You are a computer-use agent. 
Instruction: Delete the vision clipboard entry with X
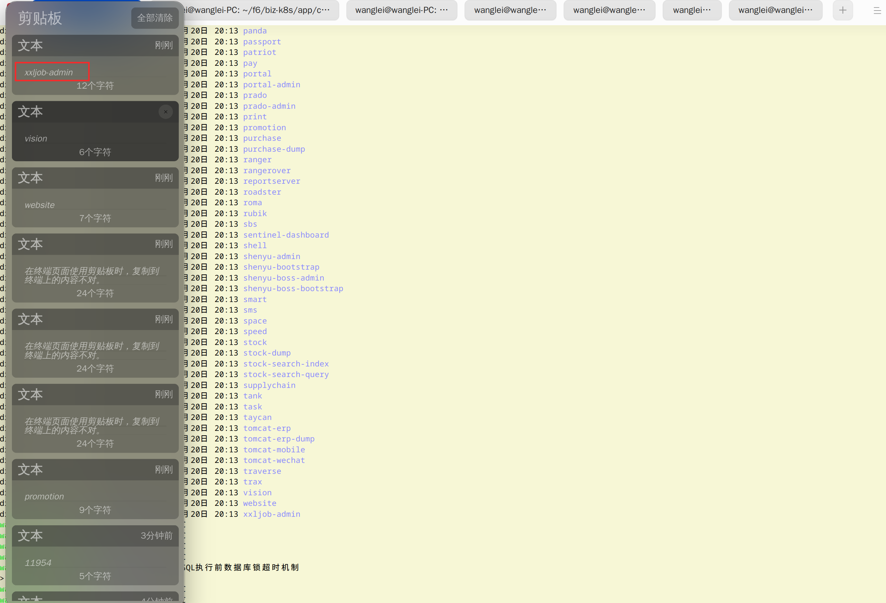[x=165, y=112]
